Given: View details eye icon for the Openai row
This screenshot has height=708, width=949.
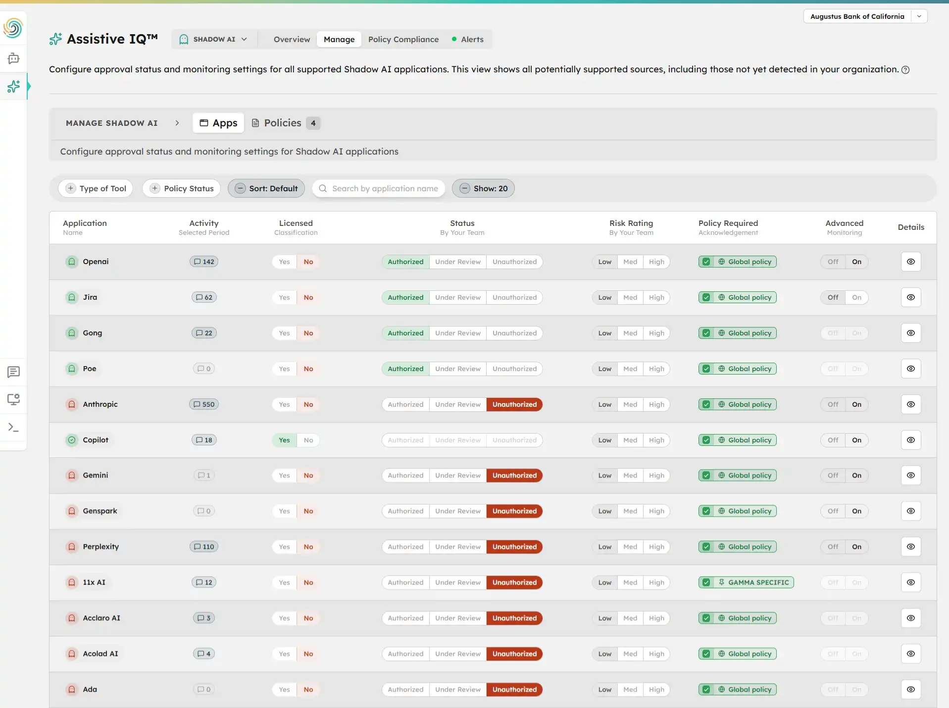Looking at the screenshot, I should click(910, 262).
